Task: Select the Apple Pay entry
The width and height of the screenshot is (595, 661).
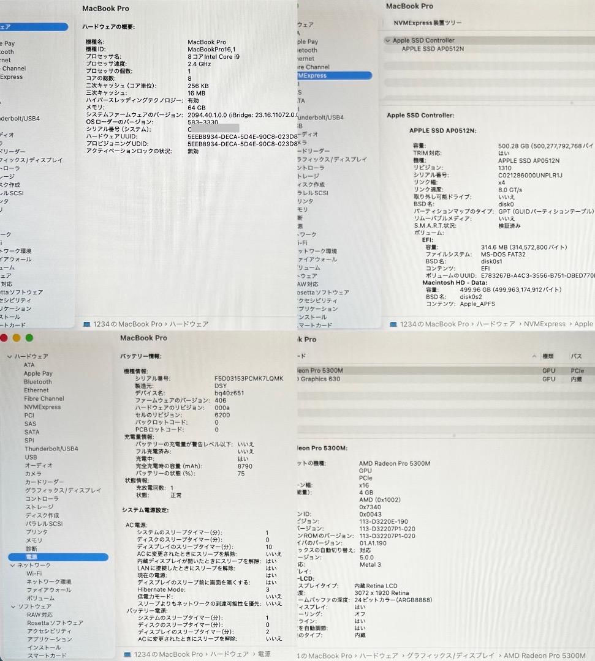Action: (38, 373)
